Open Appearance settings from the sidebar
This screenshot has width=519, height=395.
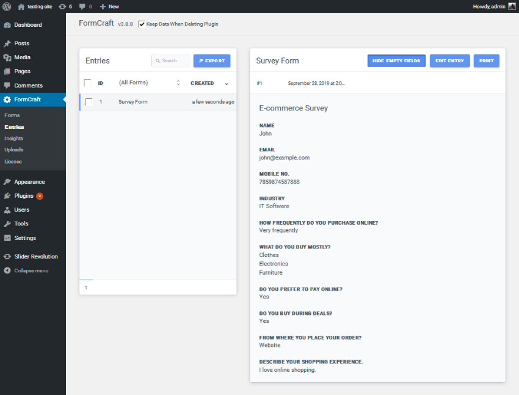29,181
